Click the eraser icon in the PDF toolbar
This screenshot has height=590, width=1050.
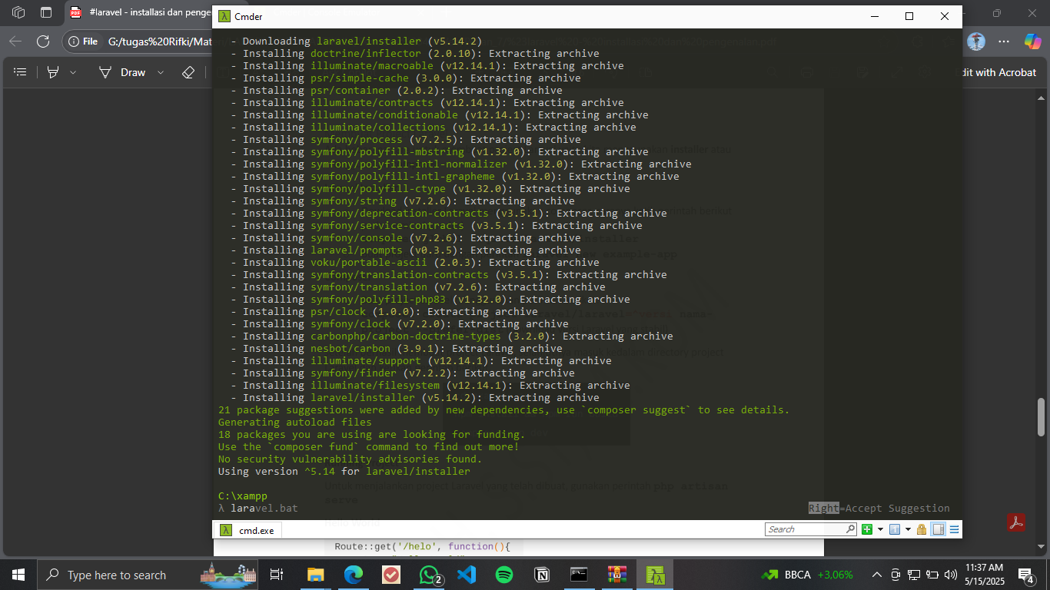[x=187, y=72]
